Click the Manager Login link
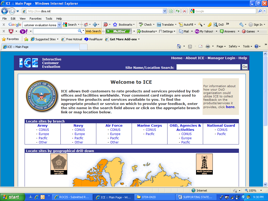This screenshot has height=201, width=268. [221, 58]
